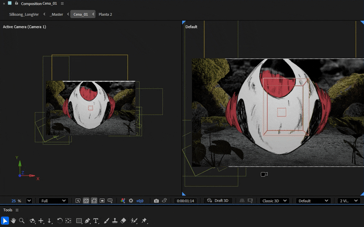This screenshot has height=227, width=364.
Task: Show the last snapshot
Action: pyautogui.click(x=164, y=201)
